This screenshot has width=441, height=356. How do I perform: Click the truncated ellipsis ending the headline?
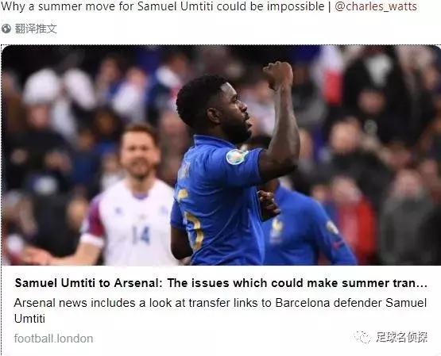[423, 284]
